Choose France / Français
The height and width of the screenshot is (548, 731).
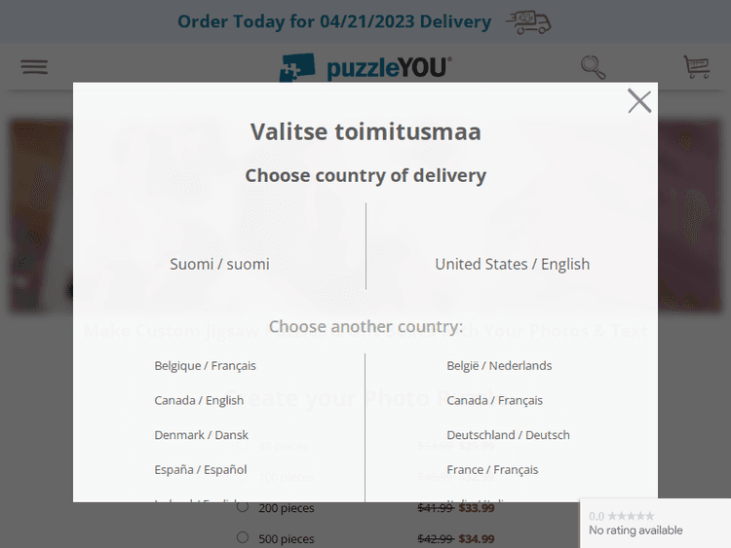pyautogui.click(x=492, y=469)
